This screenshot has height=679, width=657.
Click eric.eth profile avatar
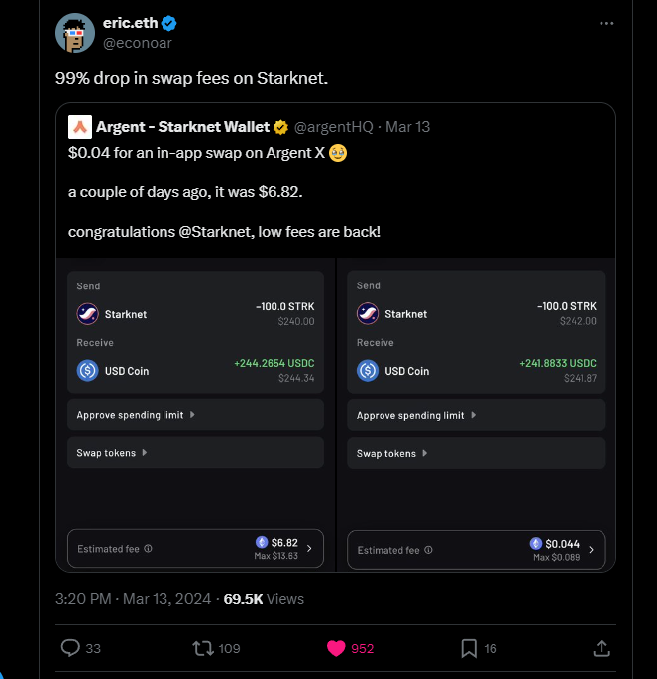74,34
